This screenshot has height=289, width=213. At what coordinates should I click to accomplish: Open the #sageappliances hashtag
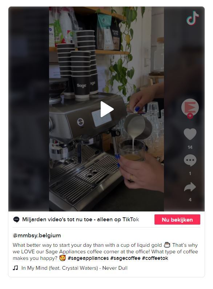pyautogui.click(x=88, y=258)
